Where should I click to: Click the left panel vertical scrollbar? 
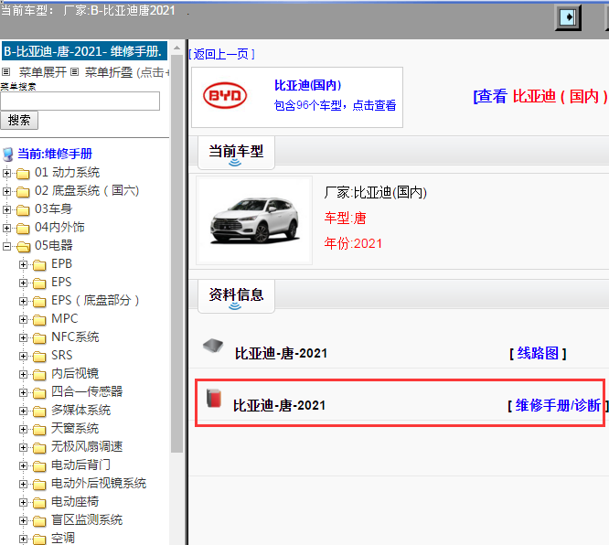(x=177, y=252)
